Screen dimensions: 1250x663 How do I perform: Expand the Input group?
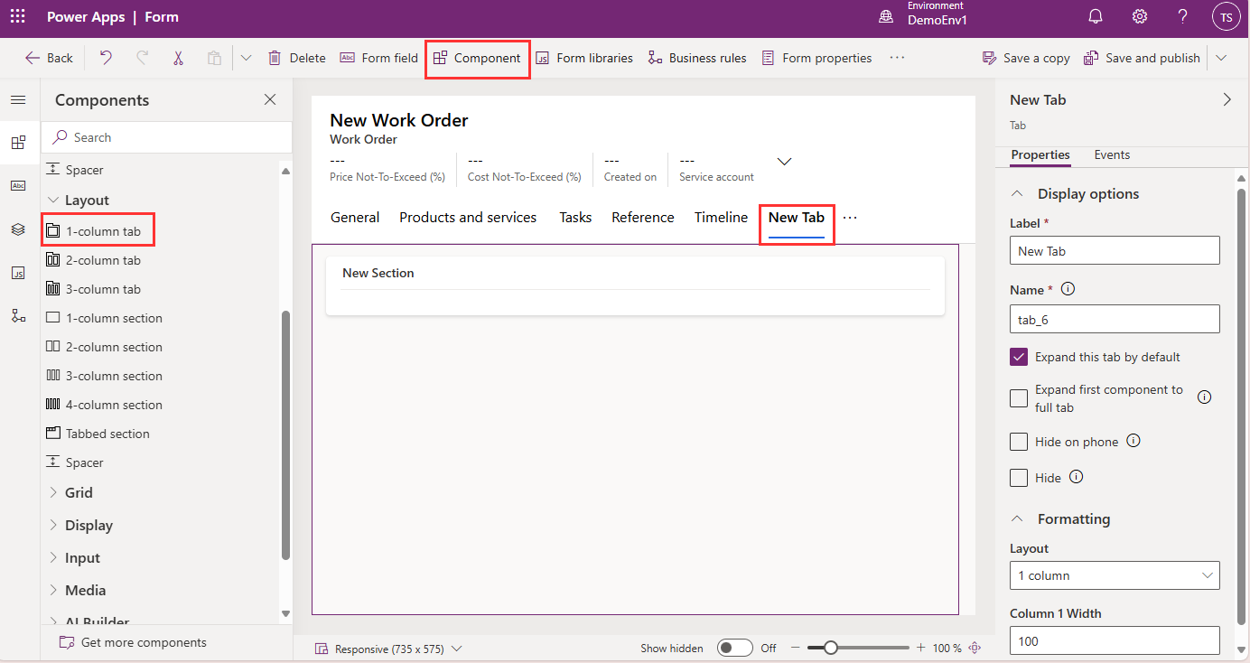click(73, 558)
